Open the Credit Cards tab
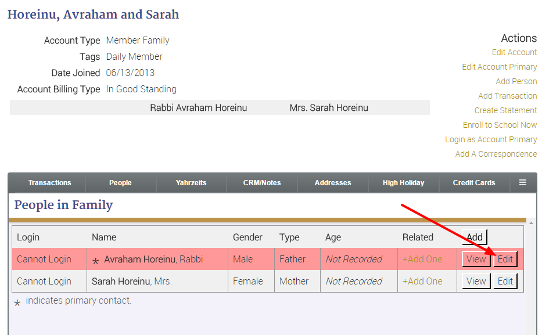 473,182
